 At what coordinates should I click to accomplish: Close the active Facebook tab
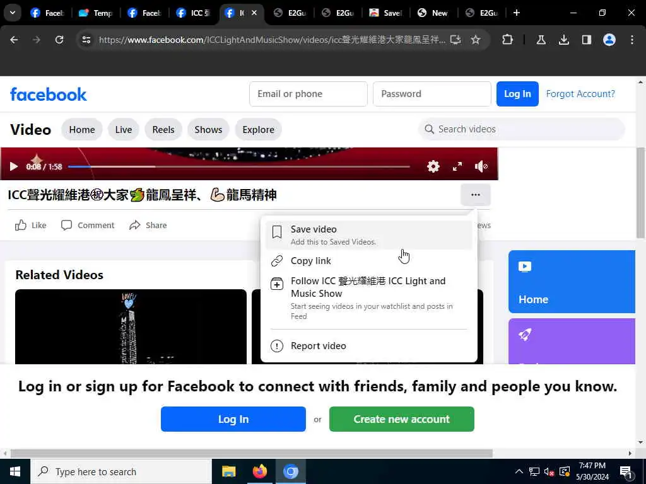click(x=254, y=13)
